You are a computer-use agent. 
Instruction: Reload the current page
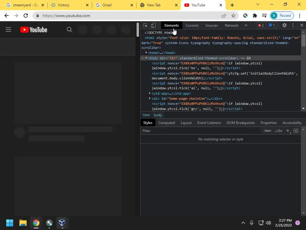click(26, 16)
